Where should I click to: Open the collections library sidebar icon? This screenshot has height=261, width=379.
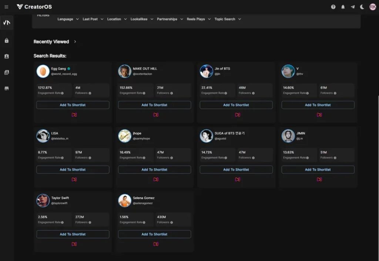point(7,72)
